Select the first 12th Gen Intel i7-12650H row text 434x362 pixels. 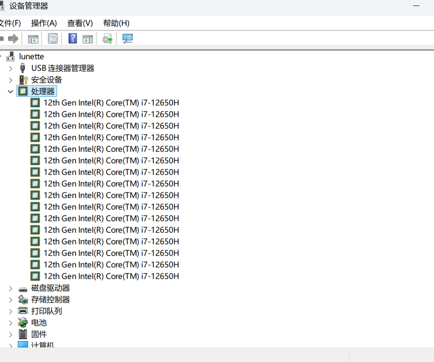tap(111, 103)
